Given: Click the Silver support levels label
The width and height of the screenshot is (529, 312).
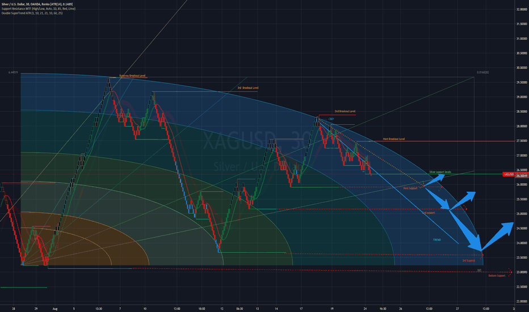Looking at the screenshot, I should (440, 172).
